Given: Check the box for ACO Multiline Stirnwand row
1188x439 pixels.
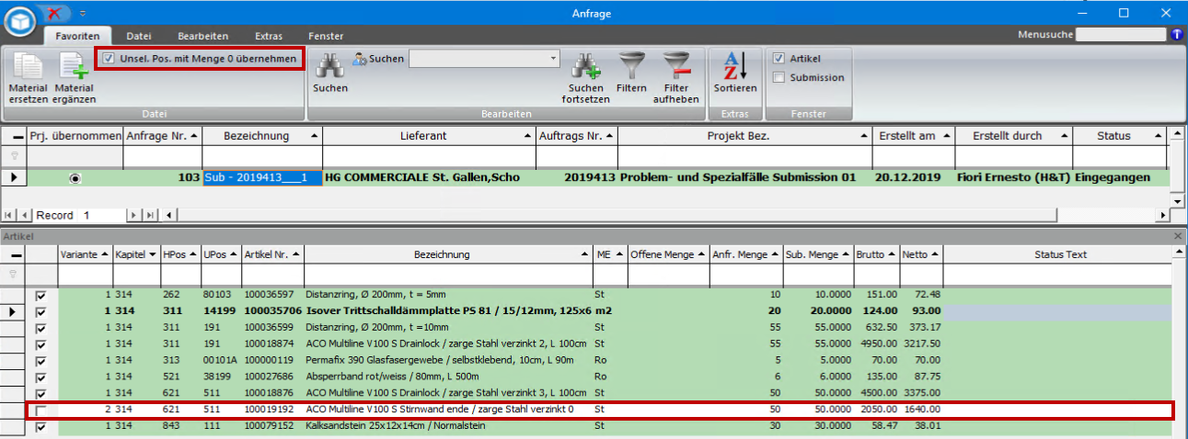Looking at the screenshot, I should pos(40,410).
